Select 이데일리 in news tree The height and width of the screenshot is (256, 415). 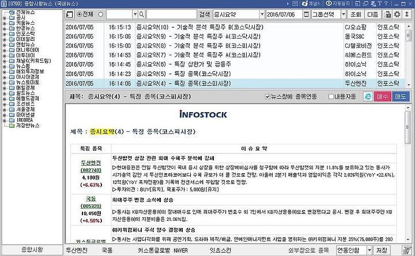[25, 39]
